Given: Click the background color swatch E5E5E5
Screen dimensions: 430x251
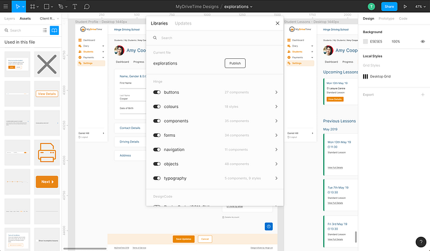Looking at the screenshot, I should click(365, 41).
